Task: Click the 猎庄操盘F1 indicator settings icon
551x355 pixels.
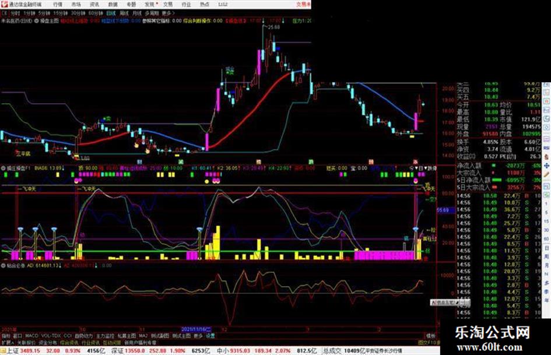Action: pos(3,168)
